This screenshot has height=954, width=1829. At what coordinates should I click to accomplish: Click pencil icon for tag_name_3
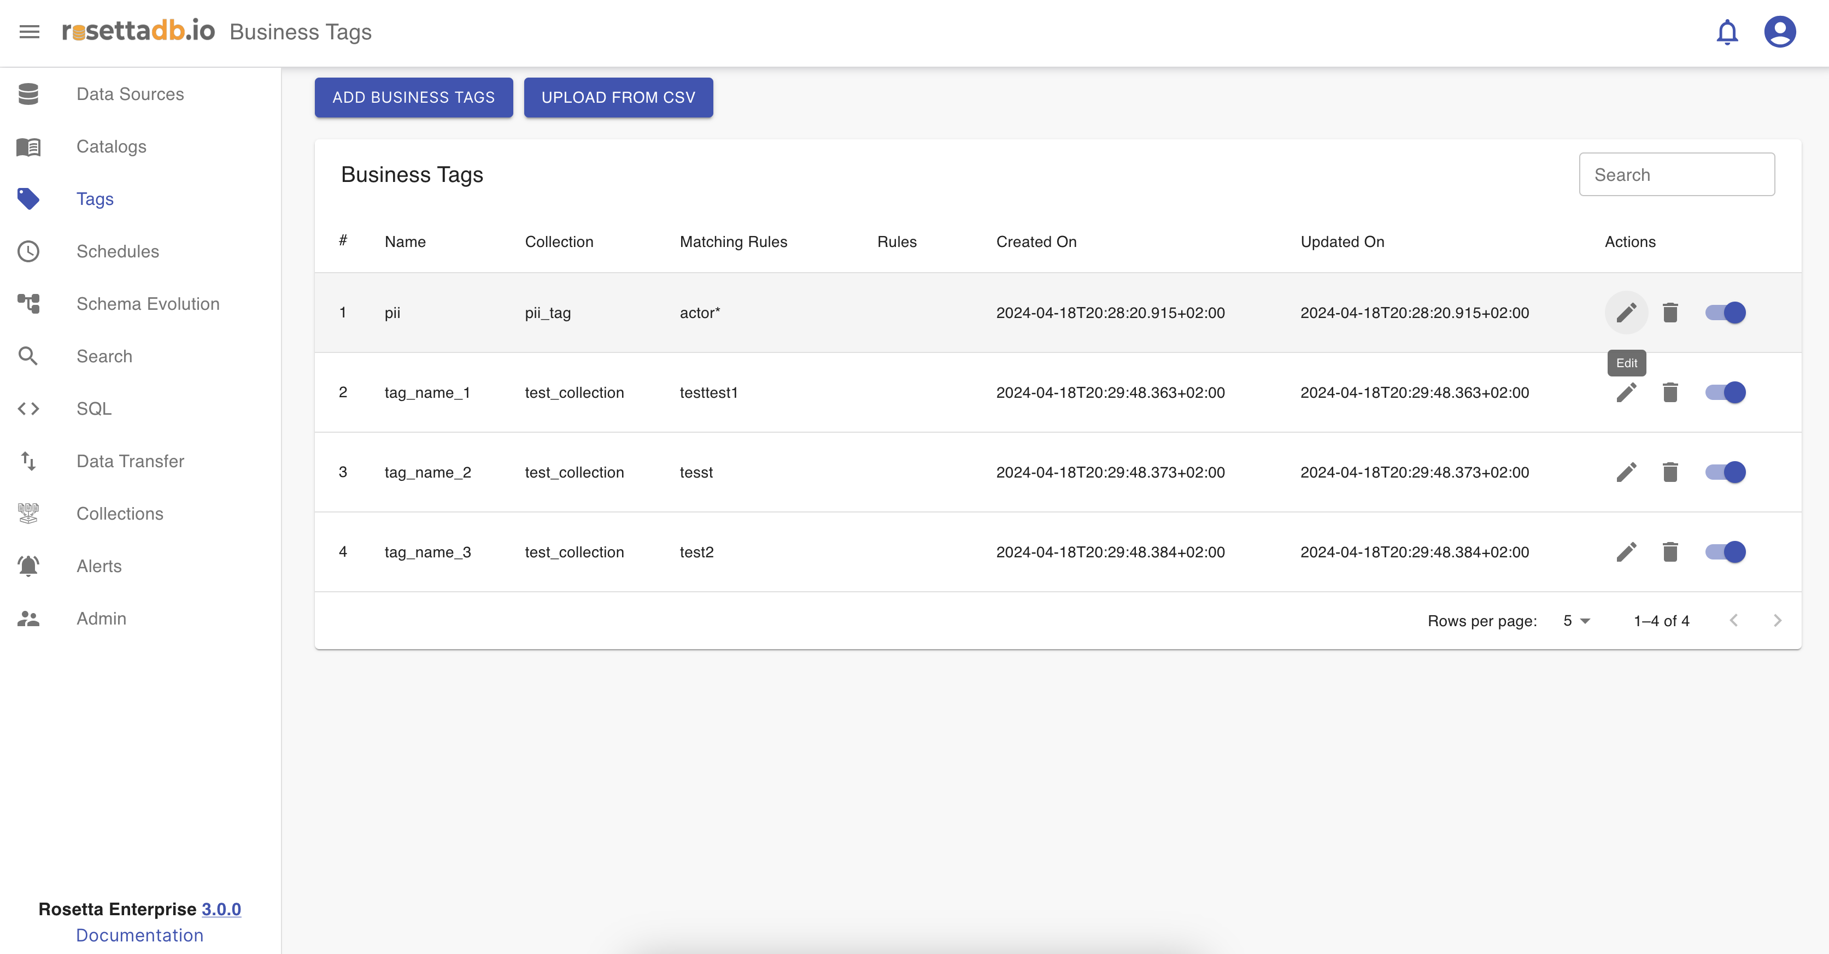tap(1626, 551)
